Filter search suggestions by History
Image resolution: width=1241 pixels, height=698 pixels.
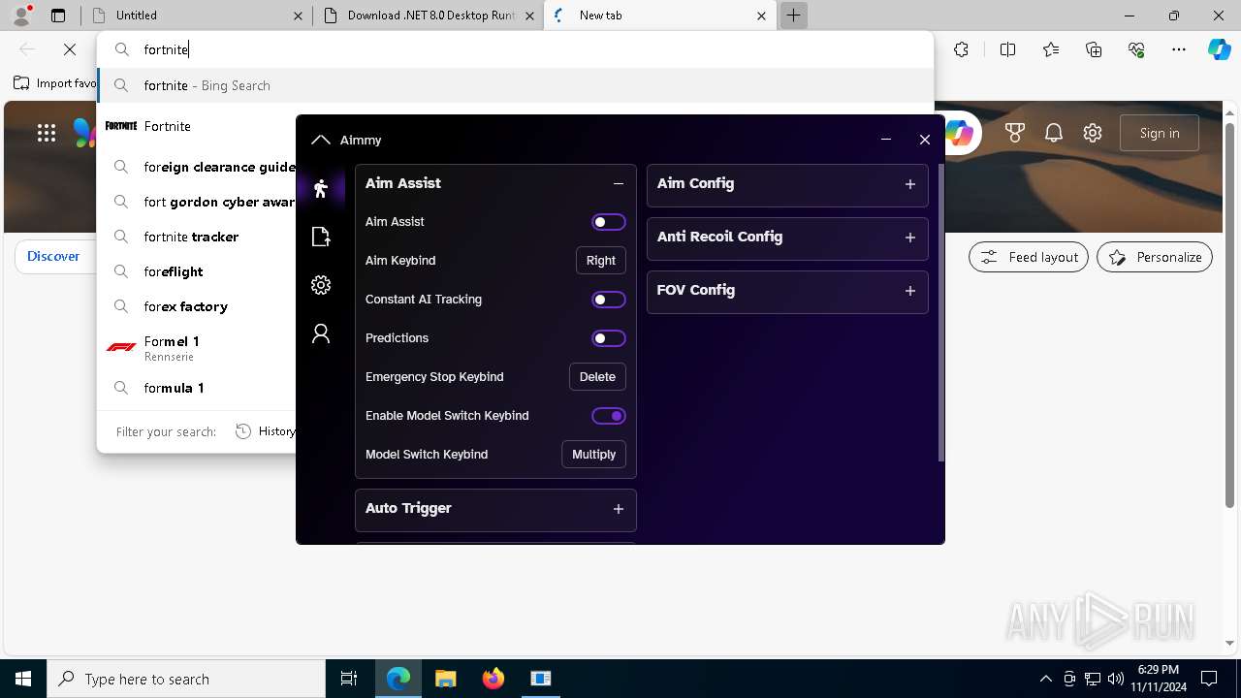tap(266, 431)
